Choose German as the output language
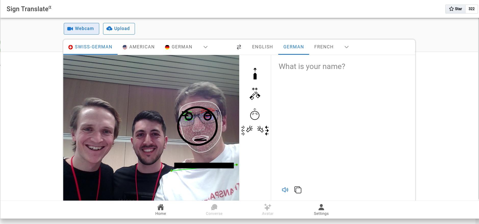Screen dimensions: 479x224 click(x=294, y=47)
